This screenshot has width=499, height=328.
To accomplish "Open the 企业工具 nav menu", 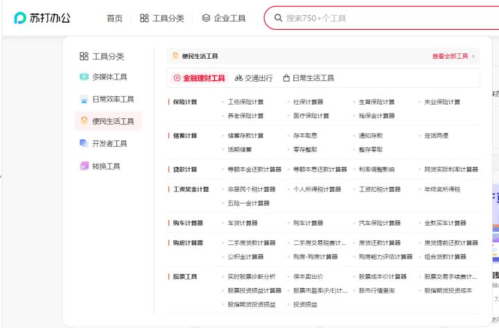I will (x=224, y=18).
